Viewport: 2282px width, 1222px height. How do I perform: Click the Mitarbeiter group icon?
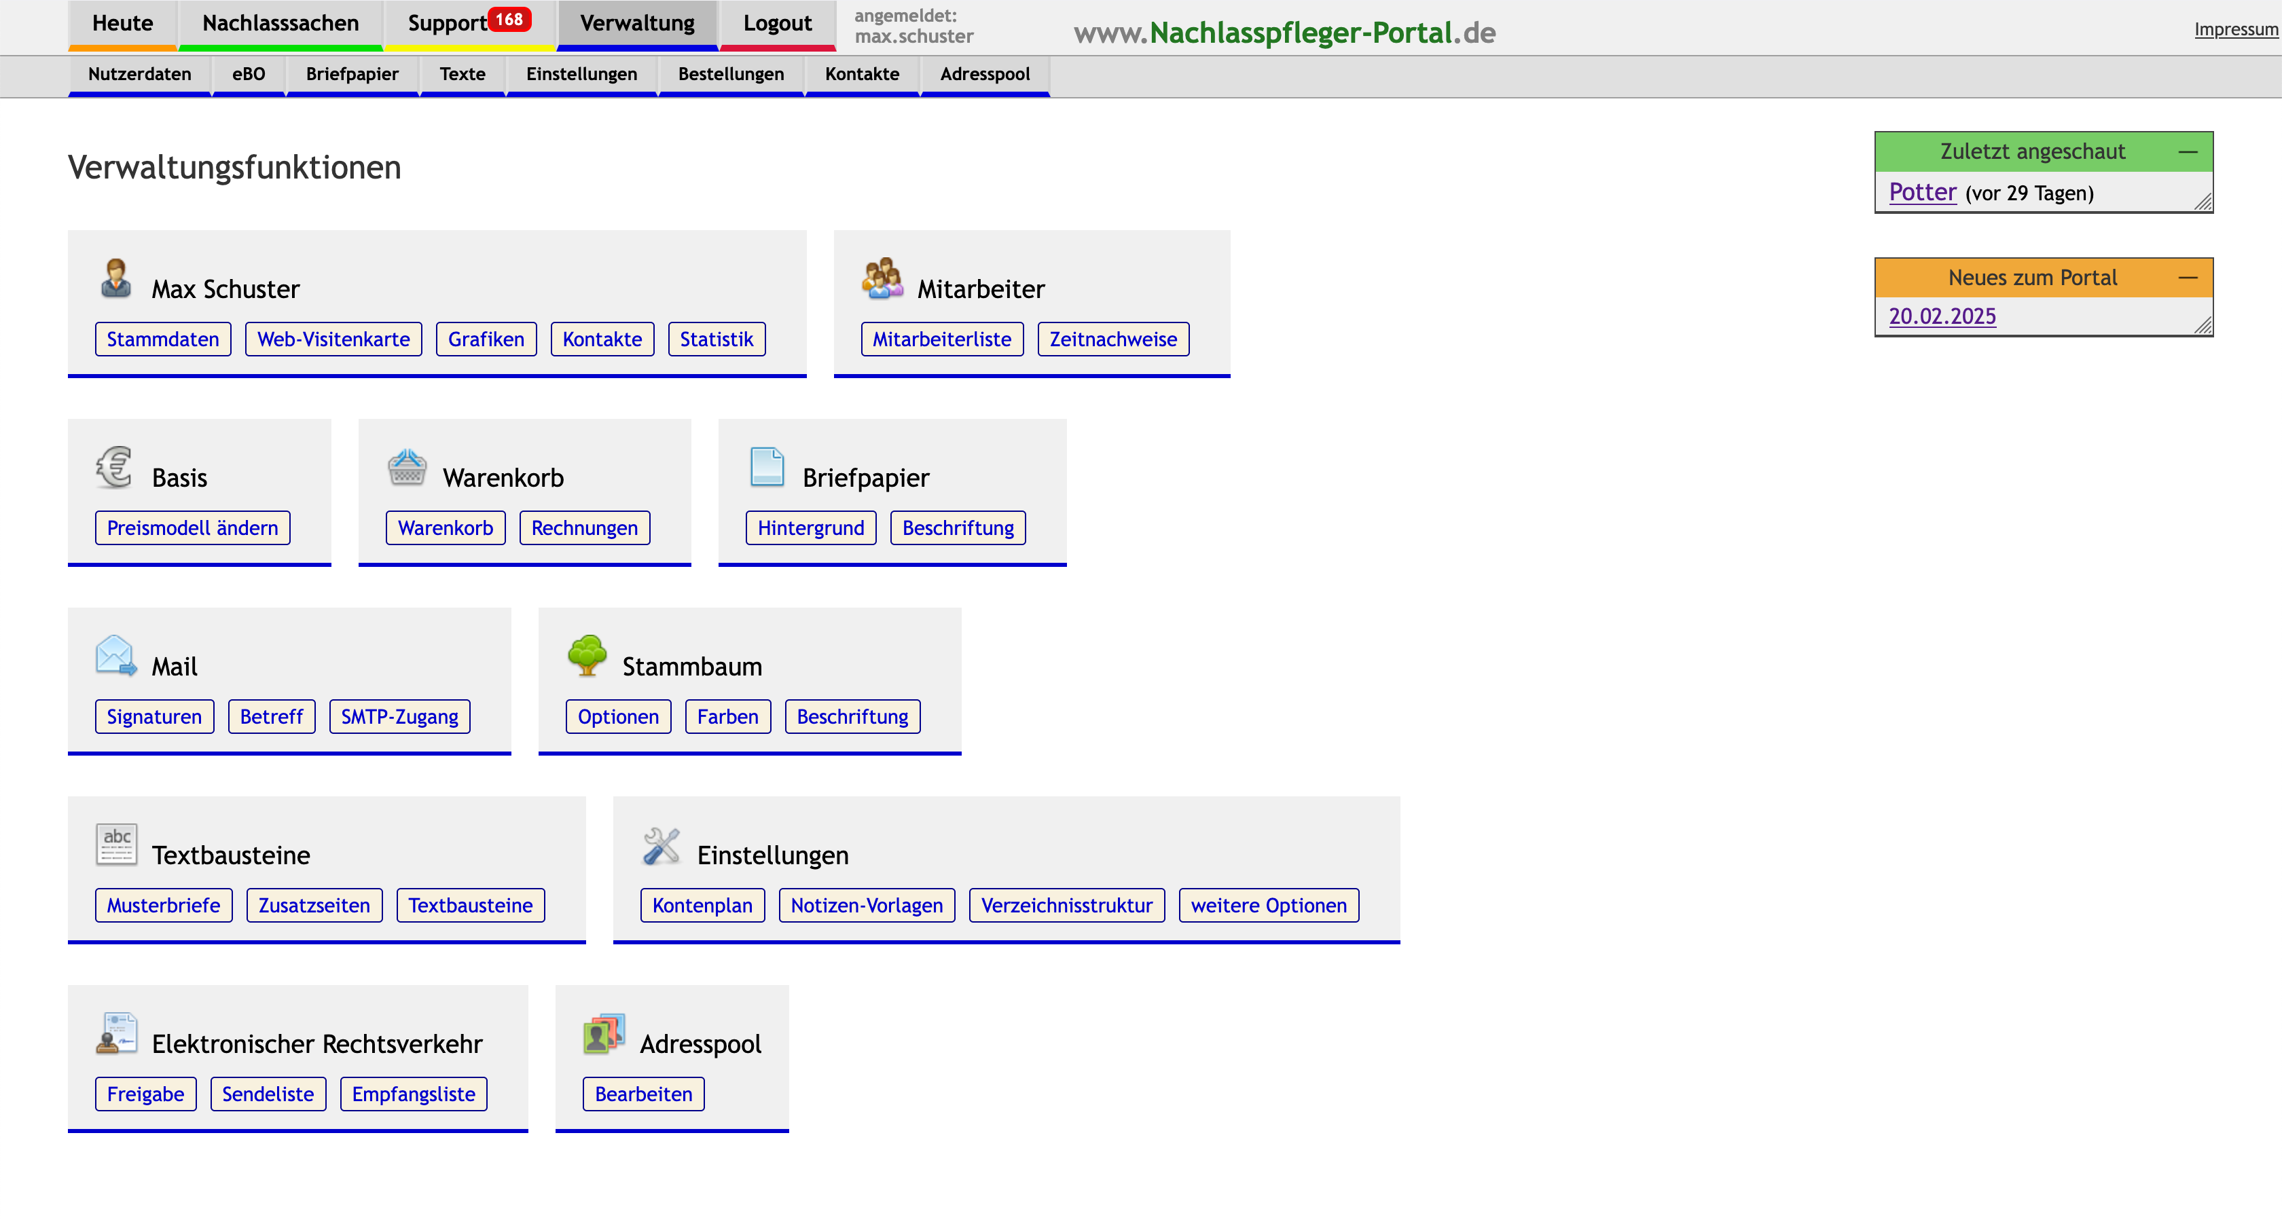[x=882, y=278]
